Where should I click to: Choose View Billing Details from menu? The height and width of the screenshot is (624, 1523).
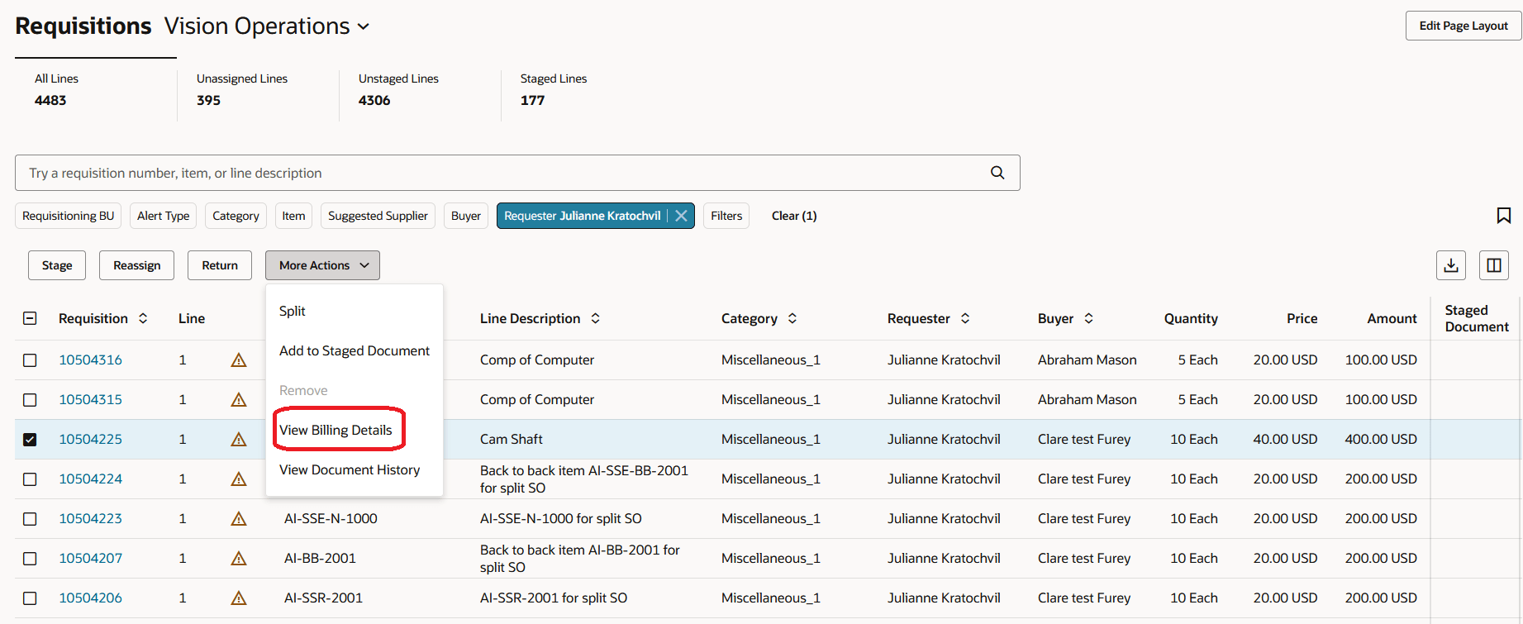point(336,430)
